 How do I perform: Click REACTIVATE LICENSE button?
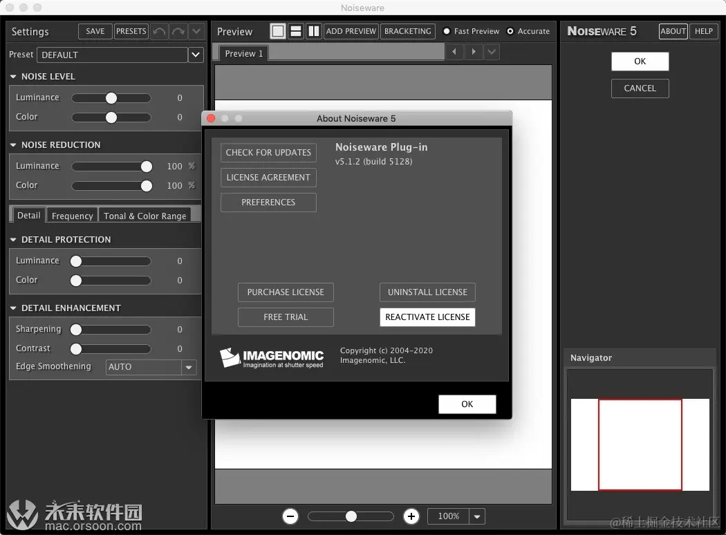click(427, 317)
